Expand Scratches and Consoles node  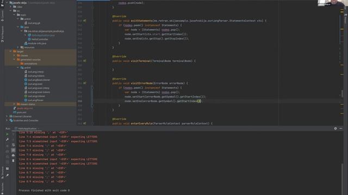tap(7, 120)
